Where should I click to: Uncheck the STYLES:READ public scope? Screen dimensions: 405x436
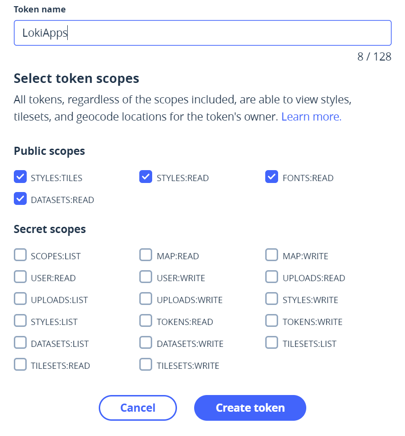point(146,177)
